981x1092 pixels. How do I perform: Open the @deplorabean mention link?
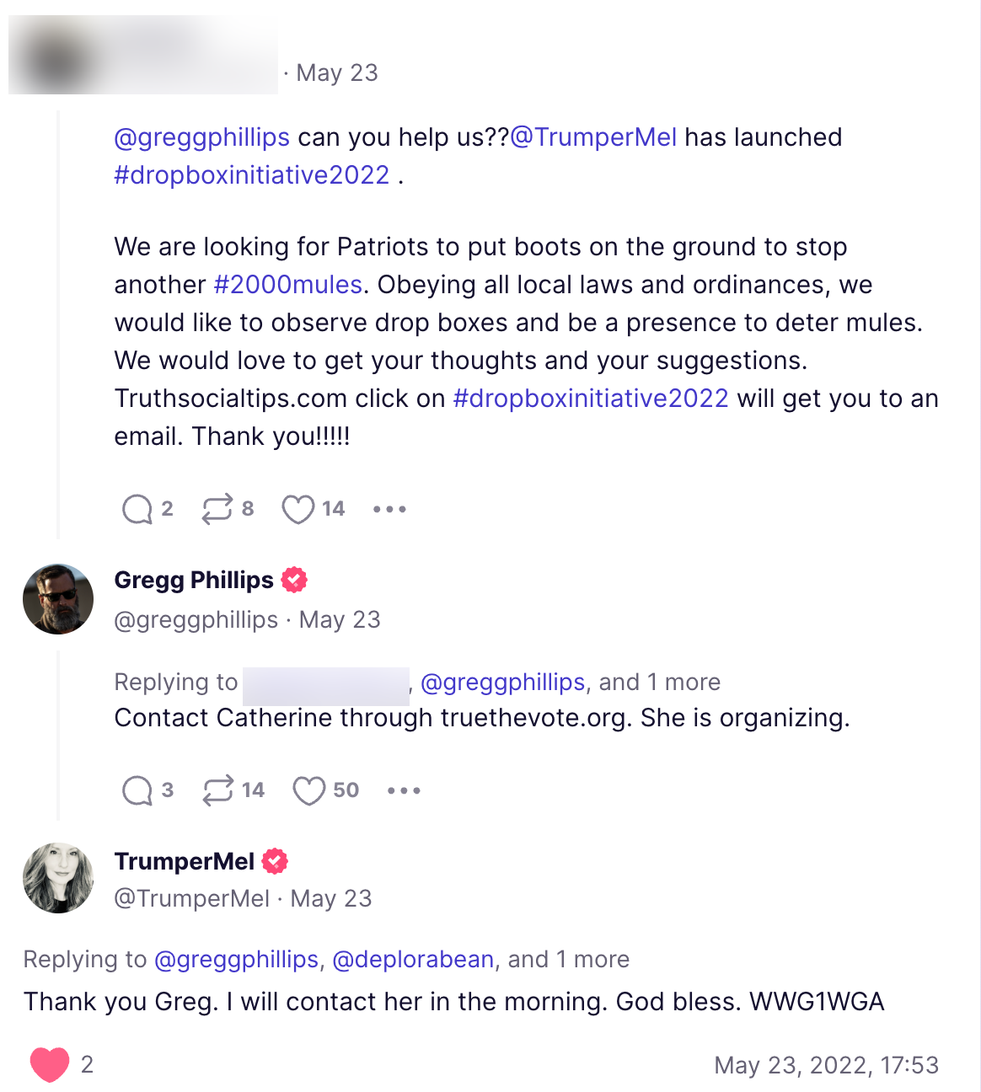[x=413, y=960]
